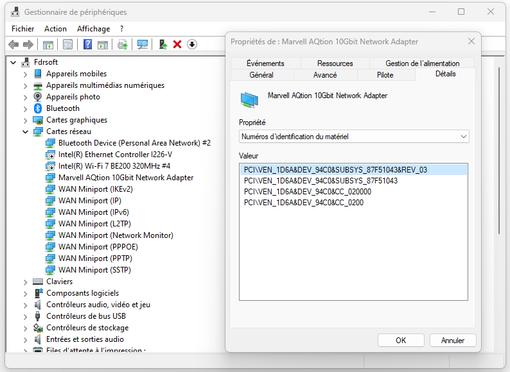Click the back arrow in toolbar

pos(13,44)
